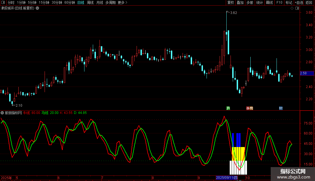The height and width of the screenshot is (181, 315).
Task: Click the current price tag 2.58
Action: point(307,73)
